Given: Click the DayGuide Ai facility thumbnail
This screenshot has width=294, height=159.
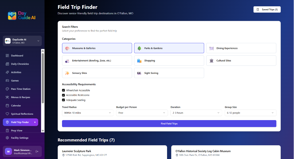Looking at the screenshot, I should pos(8,41).
